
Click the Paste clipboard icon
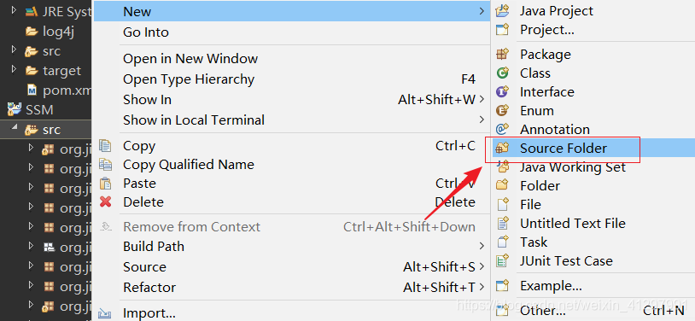pyautogui.click(x=106, y=183)
